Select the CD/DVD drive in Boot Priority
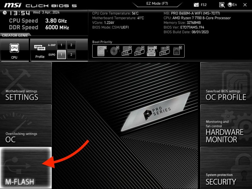The image size is (252, 189). point(114,51)
